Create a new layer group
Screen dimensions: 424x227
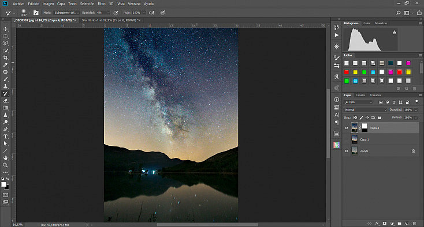[x=399, y=224]
